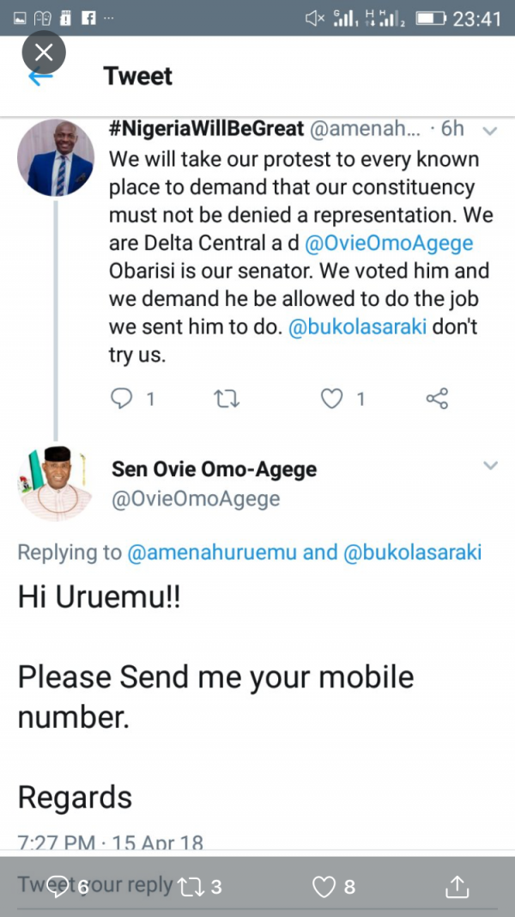Open chevron menu on Sen Ovie Omo-Agege tweet

click(x=490, y=466)
